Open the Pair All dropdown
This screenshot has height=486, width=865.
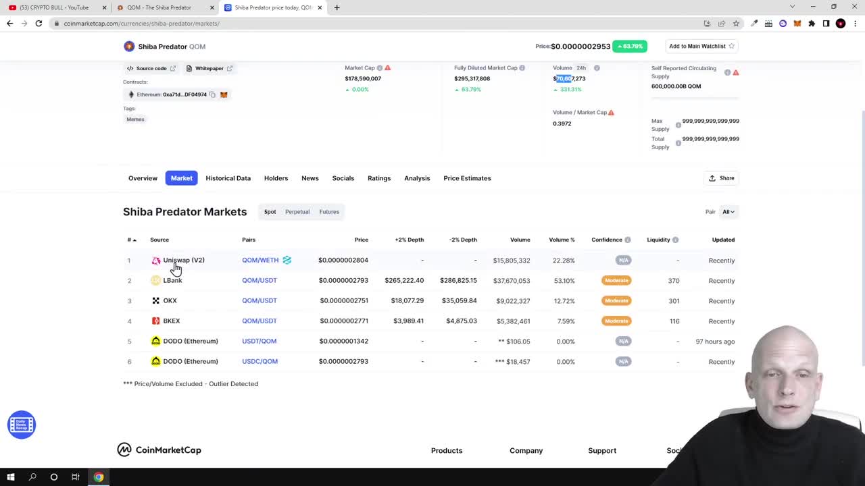pos(728,212)
